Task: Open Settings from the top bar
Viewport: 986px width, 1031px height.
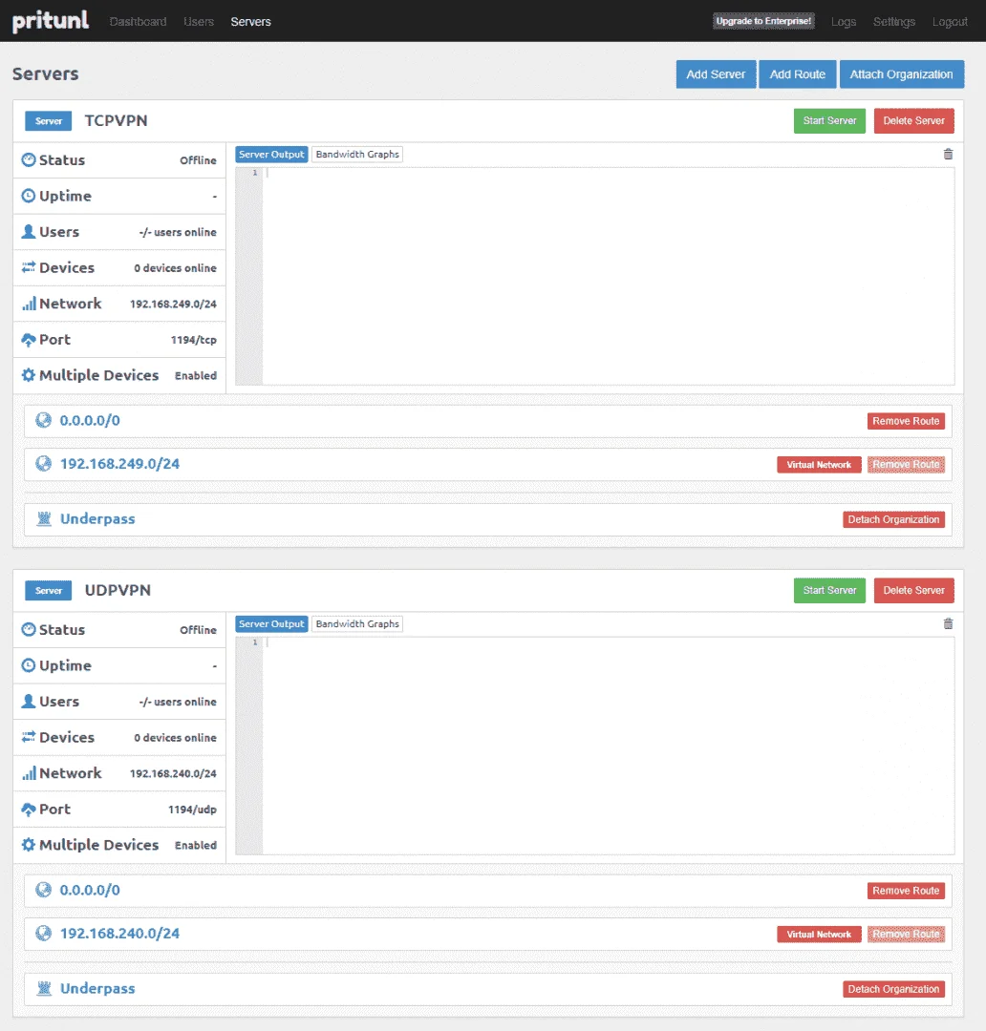Action: (x=894, y=22)
